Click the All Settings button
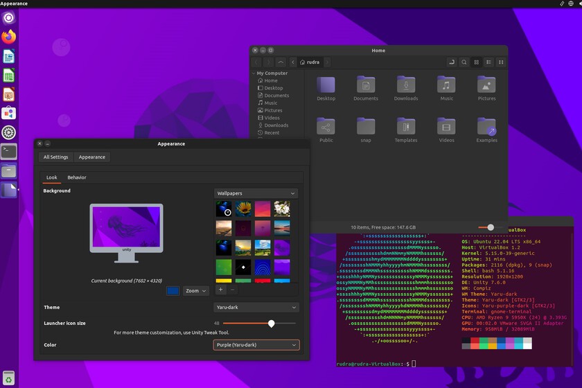The height and width of the screenshot is (388, 582). click(56, 157)
